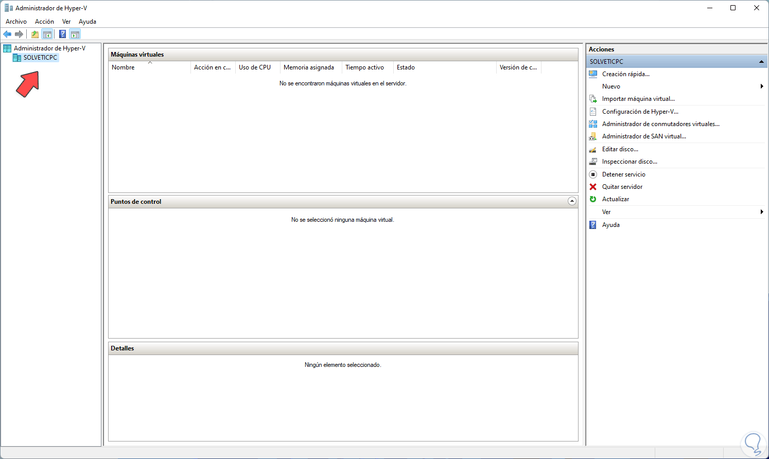Click the Versión de c... column header
769x459 pixels.
pos(519,67)
